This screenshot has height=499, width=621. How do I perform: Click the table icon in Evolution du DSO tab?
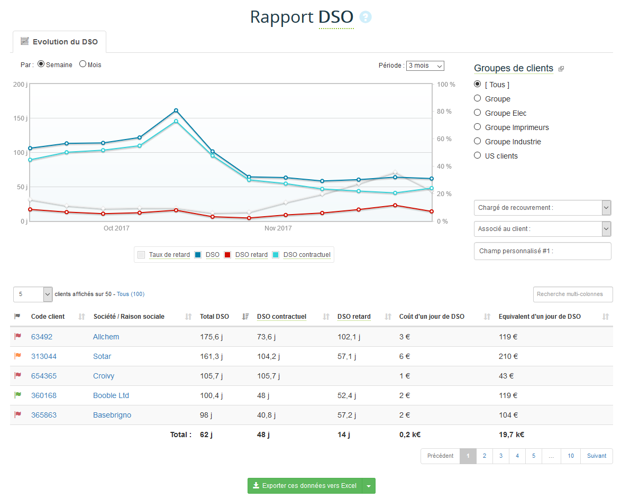click(24, 41)
